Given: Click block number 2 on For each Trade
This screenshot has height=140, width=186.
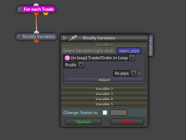Looking at the screenshot, I should coord(20,9).
